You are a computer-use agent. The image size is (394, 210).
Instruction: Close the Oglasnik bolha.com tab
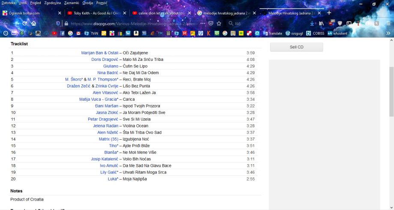coord(60,13)
